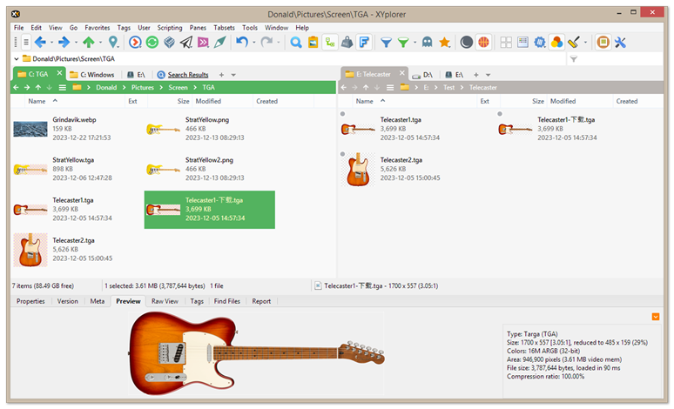Click the Undo toolbar icon

click(242, 42)
